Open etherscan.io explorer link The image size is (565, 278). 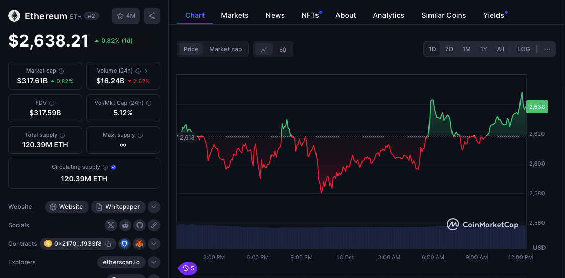click(121, 262)
